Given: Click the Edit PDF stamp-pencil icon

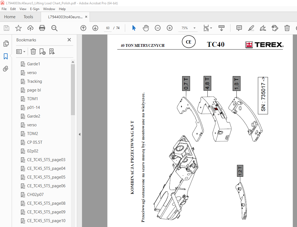Looking at the screenshot, I should (275, 28).
